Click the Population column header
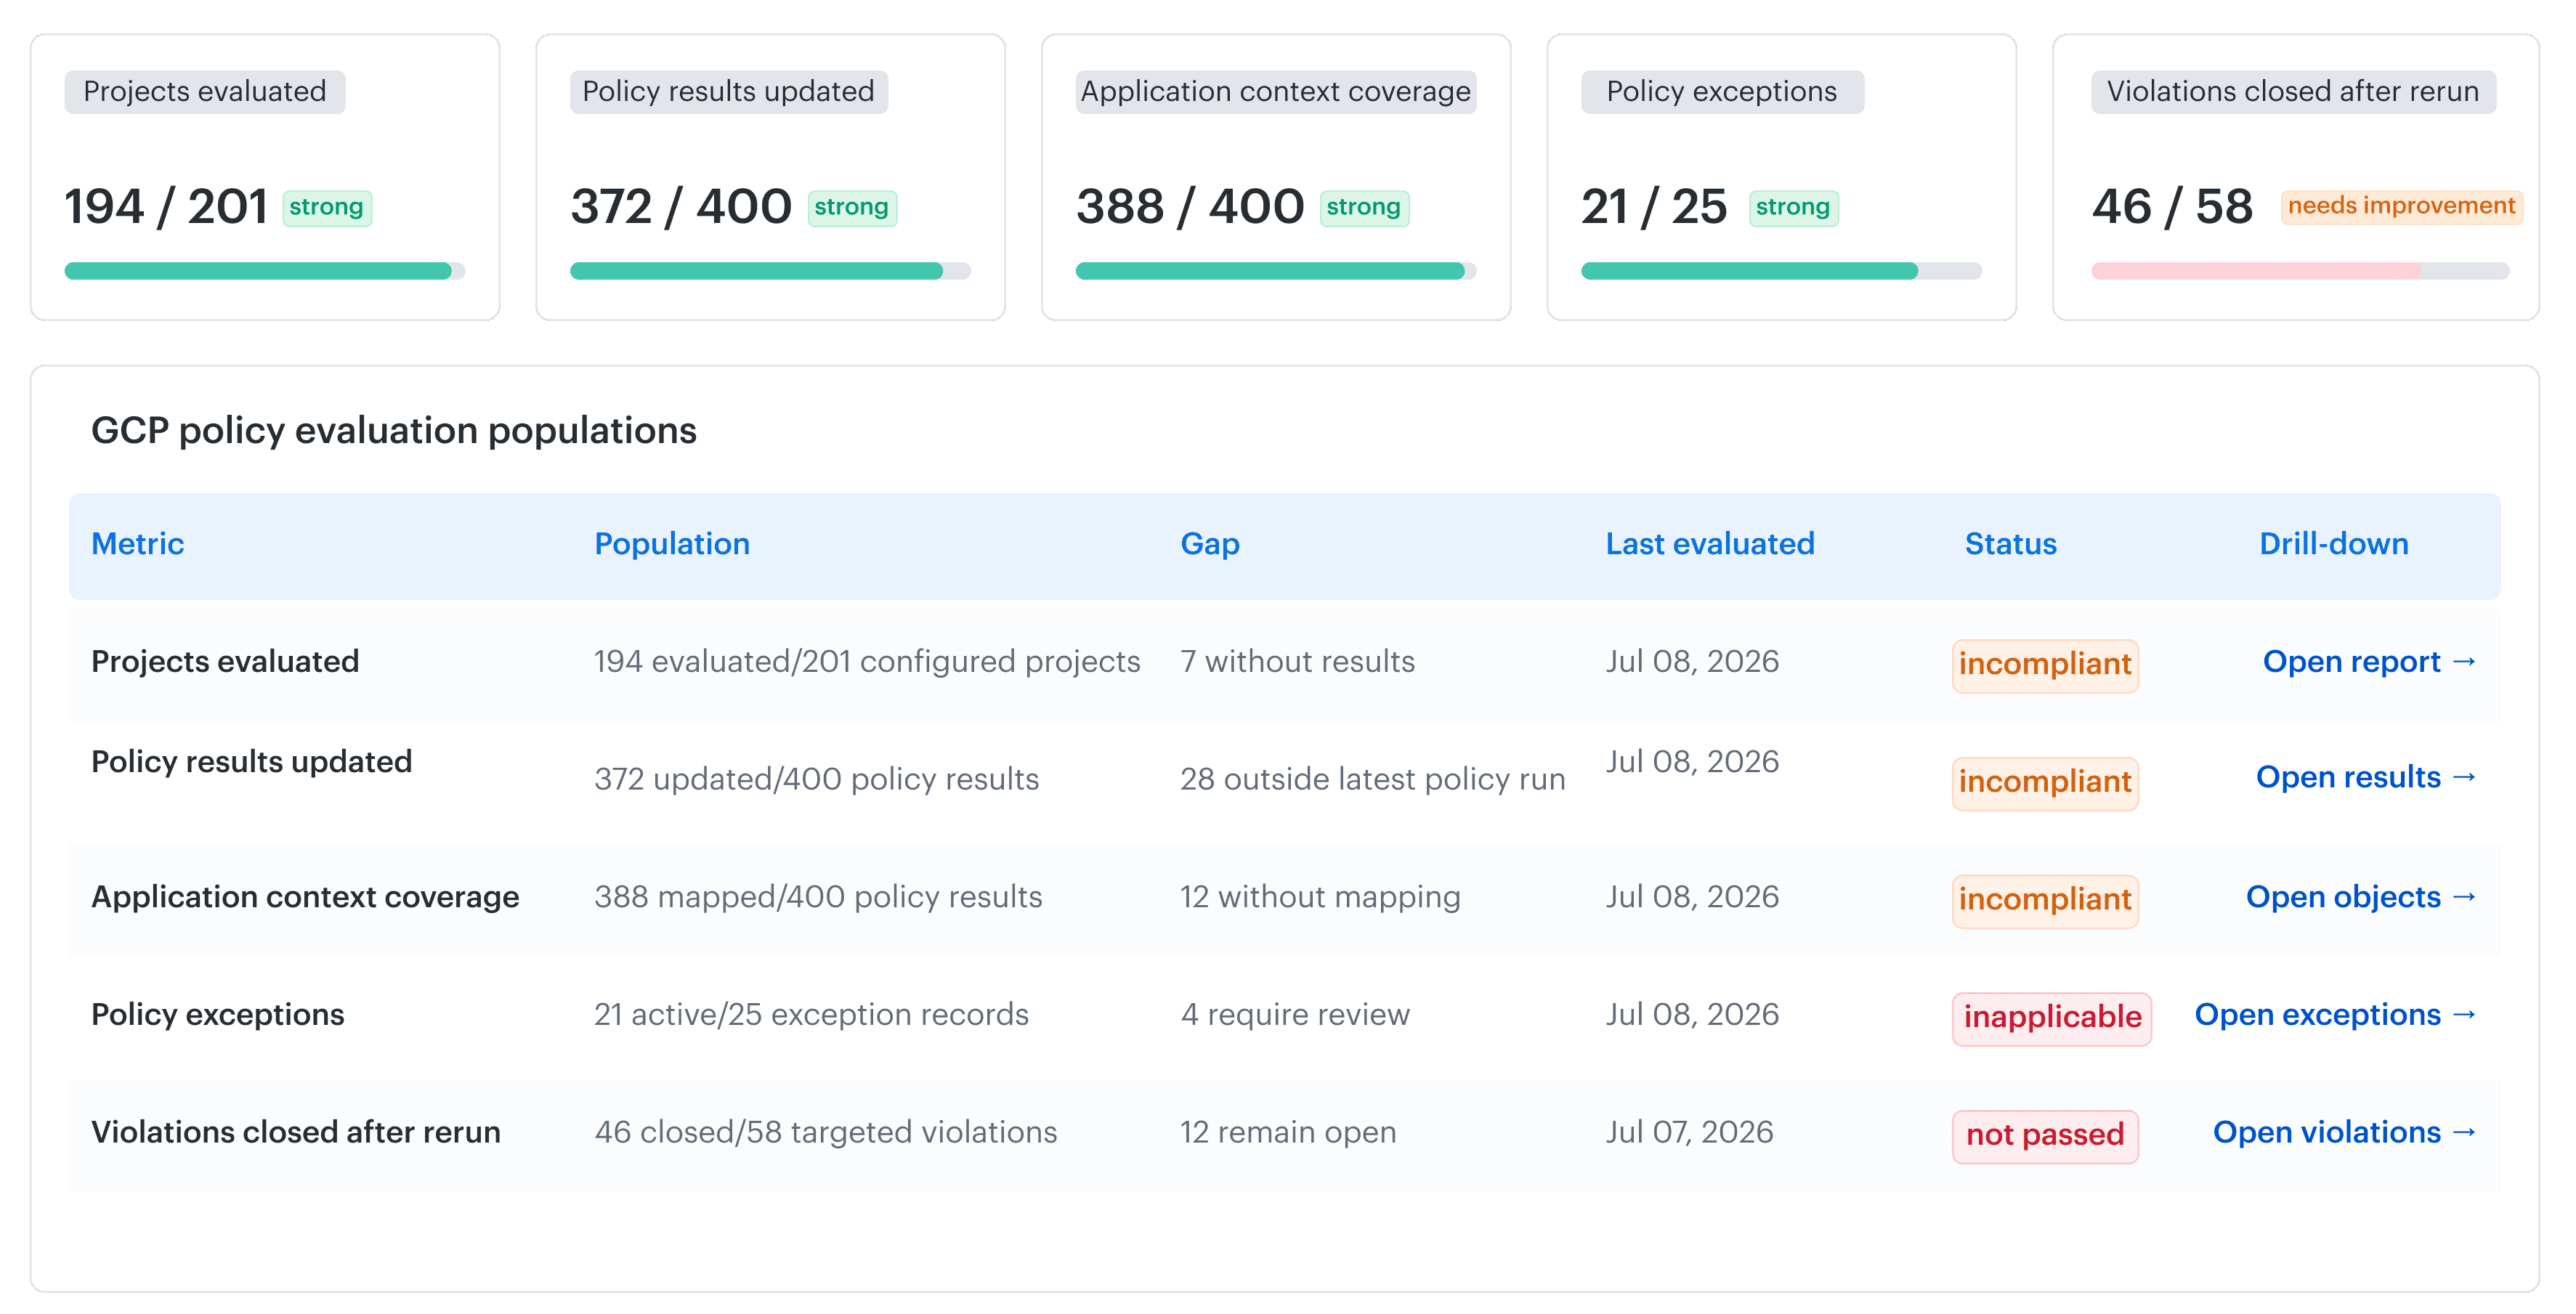 (x=672, y=544)
